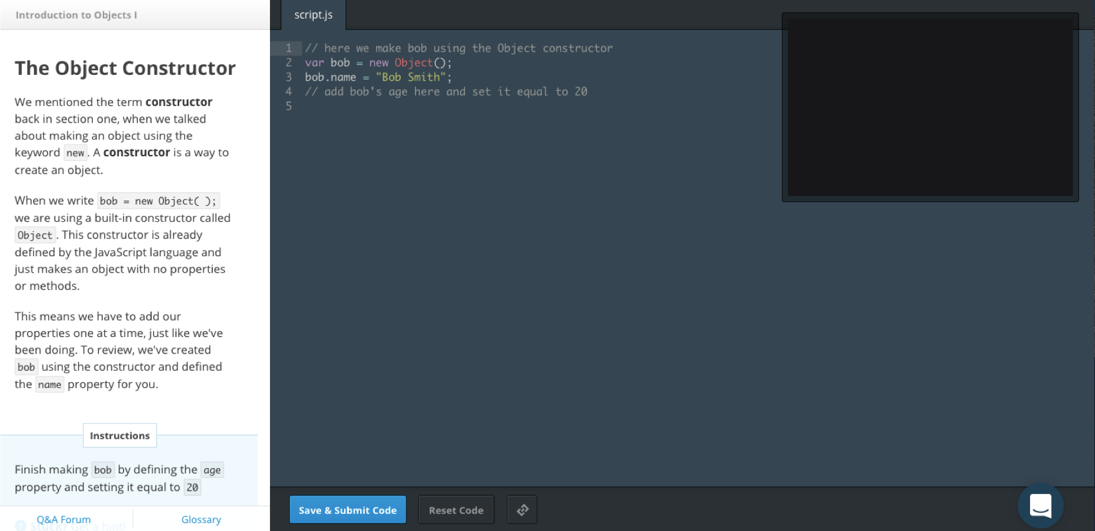
Task: Click the comment about bob's age
Action: tap(446, 92)
